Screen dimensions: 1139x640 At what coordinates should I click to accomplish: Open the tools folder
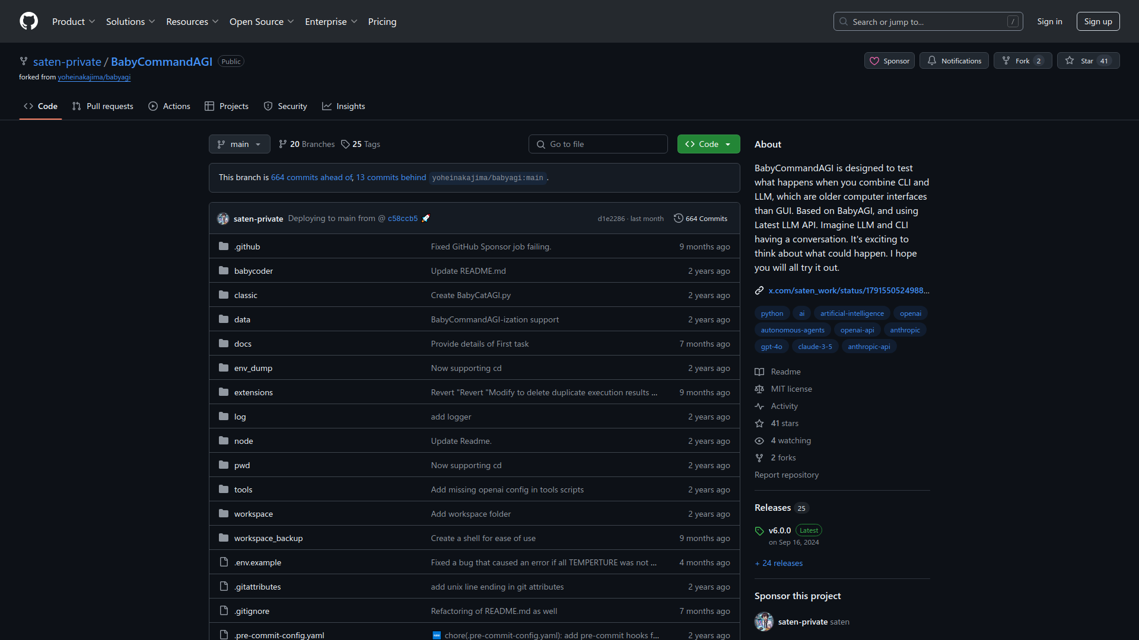[243, 489]
